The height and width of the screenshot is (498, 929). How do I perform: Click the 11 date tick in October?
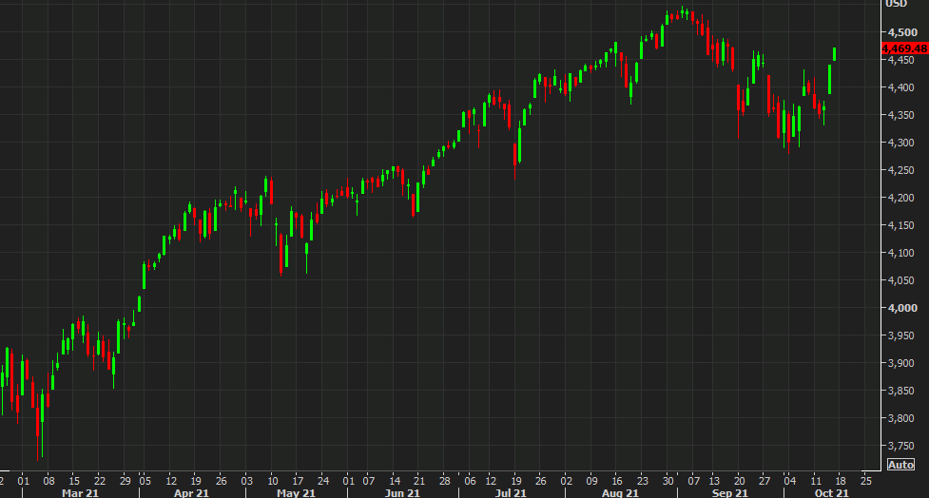coord(815,480)
